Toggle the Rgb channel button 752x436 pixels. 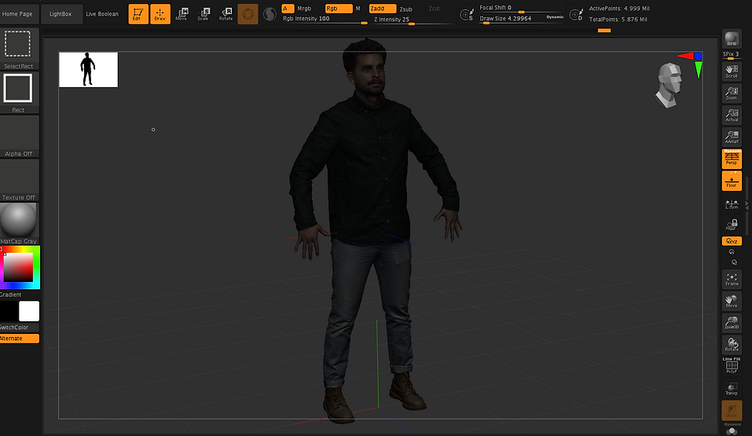339,9
